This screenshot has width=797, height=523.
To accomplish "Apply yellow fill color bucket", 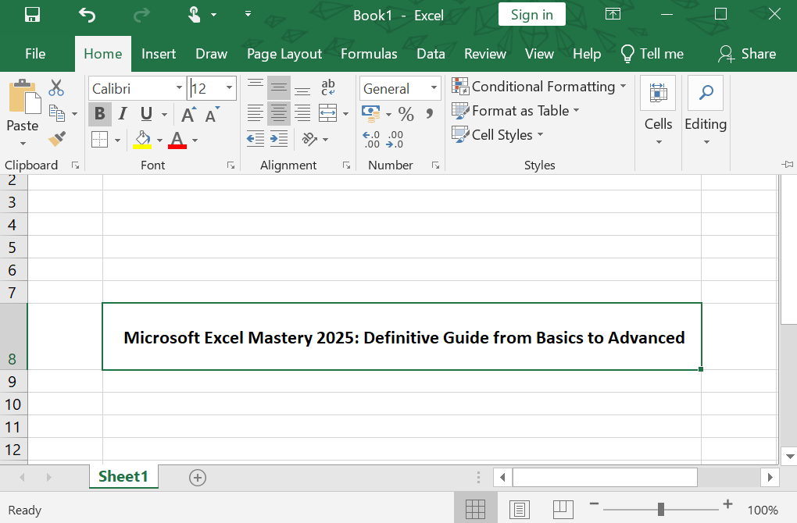I will (142, 139).
